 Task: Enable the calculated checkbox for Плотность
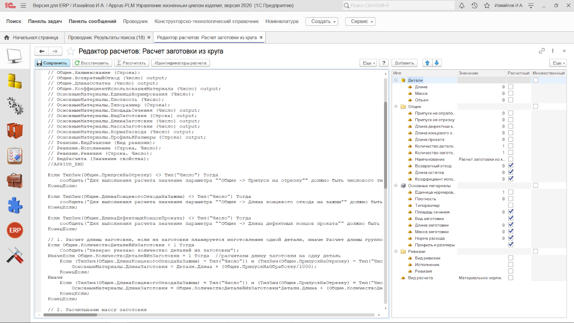point(510,199)
